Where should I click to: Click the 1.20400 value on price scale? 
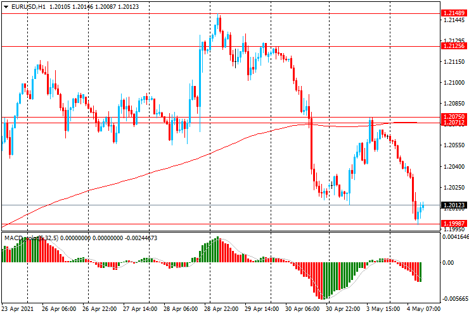pyautogui.click(x=453, y=167)
